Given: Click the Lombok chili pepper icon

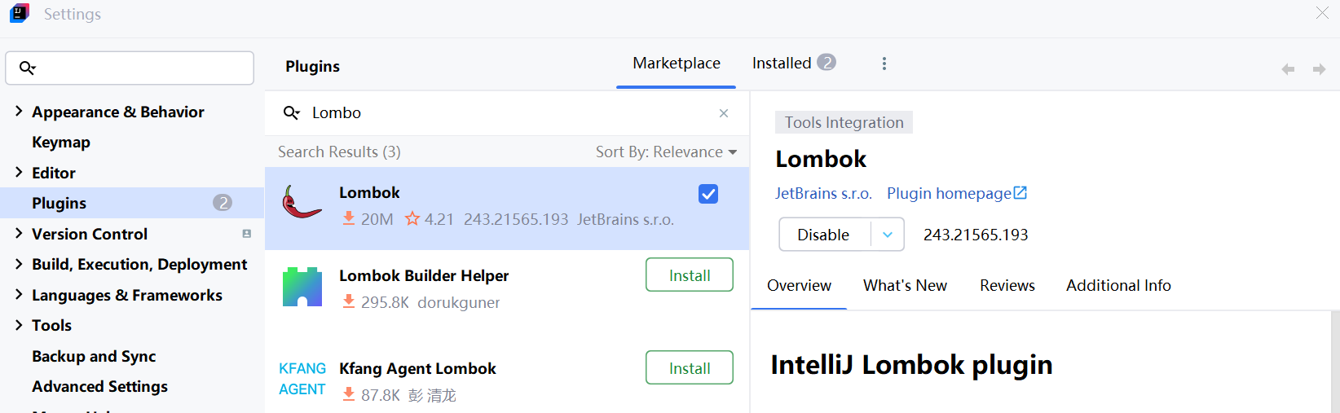Looking at the screenshot, I should pos(302,203).
